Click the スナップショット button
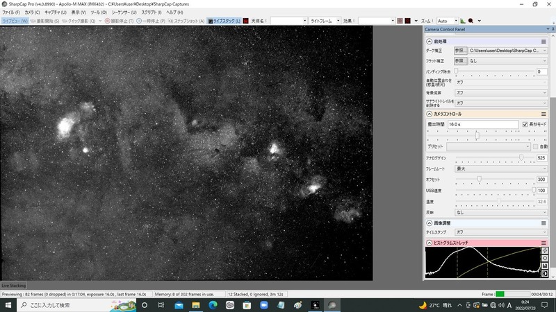556x312 pixels. 186,21
